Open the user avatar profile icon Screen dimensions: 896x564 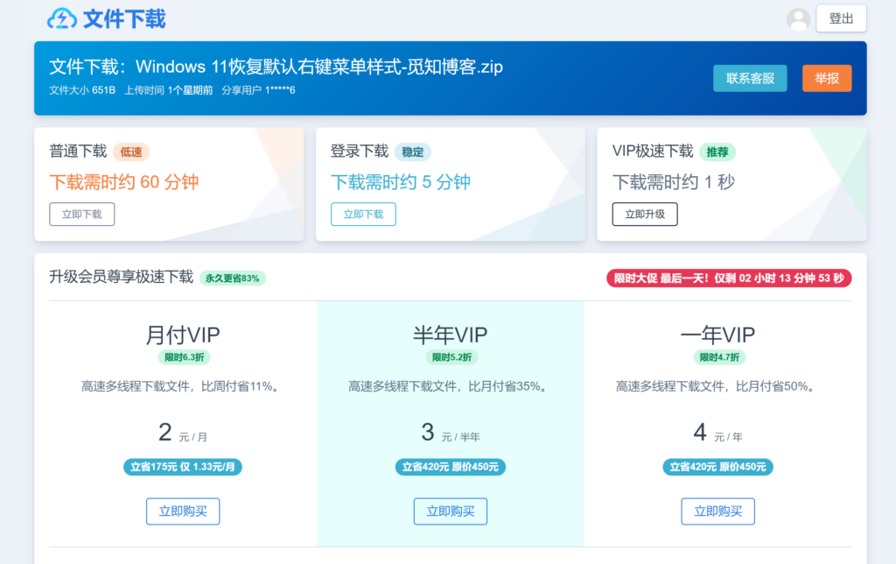tap(798, 19)
